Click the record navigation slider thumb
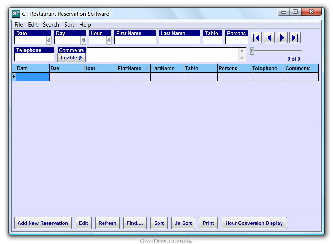Image resolution: width=333 pixels, height=244 pixels. coord(252,51)
